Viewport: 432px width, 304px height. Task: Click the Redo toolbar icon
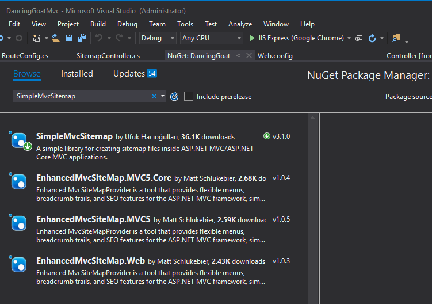coord(119,38)
